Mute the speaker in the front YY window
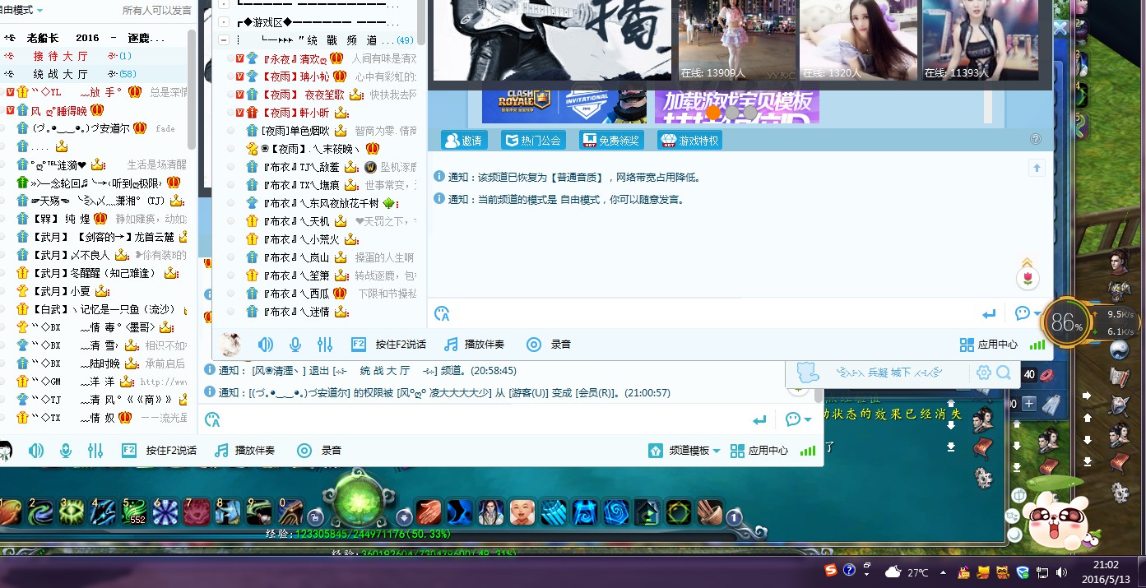The image size is (1146, 588). 266,345
